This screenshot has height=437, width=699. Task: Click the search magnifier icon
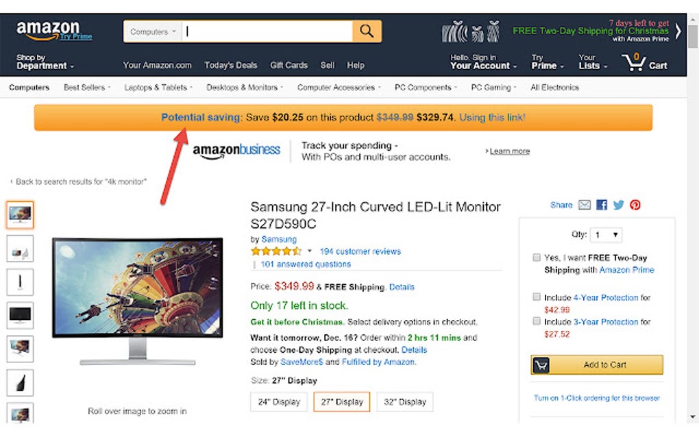[366, 31]
